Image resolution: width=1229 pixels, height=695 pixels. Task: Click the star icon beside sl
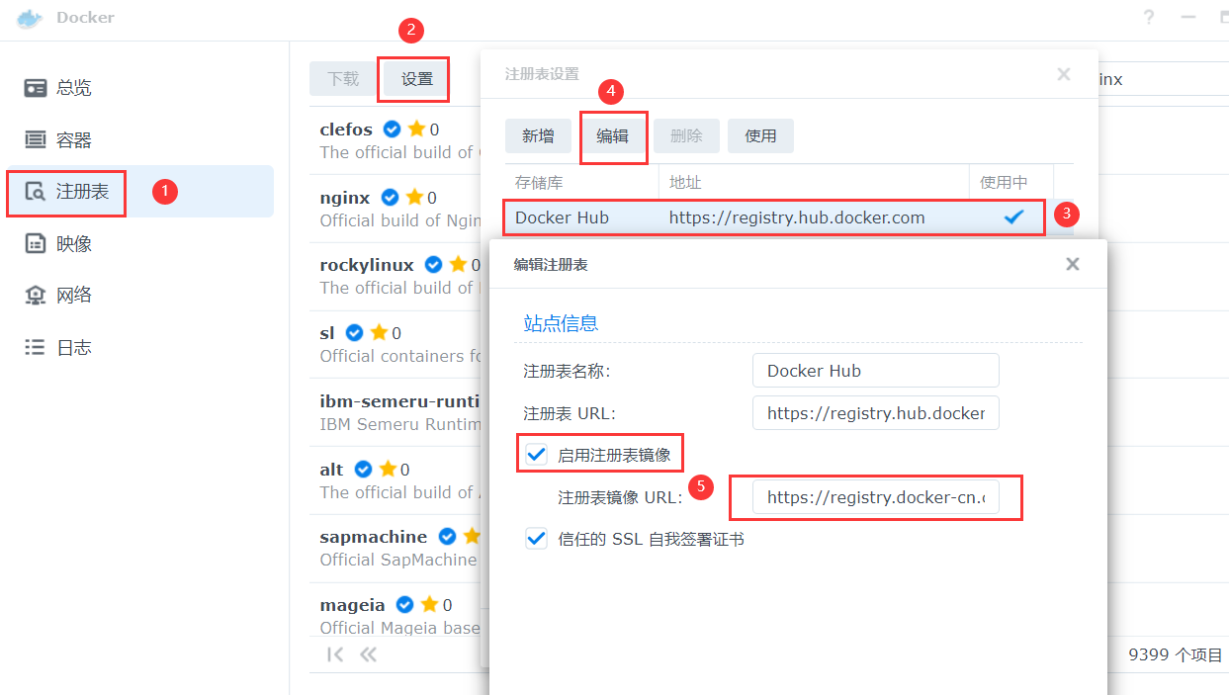379,332
